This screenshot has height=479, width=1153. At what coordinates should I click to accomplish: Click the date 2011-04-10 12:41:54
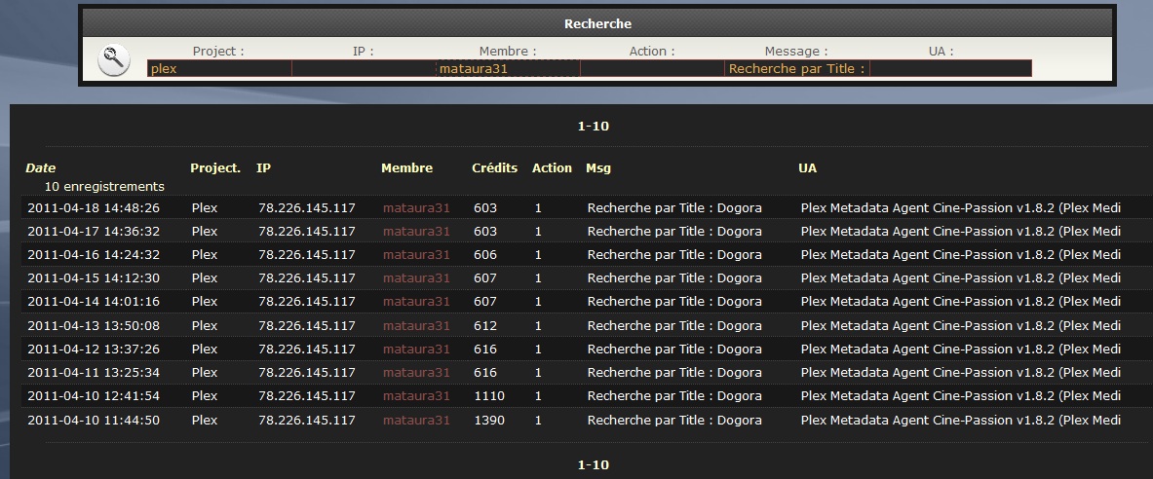pos(94,396)
